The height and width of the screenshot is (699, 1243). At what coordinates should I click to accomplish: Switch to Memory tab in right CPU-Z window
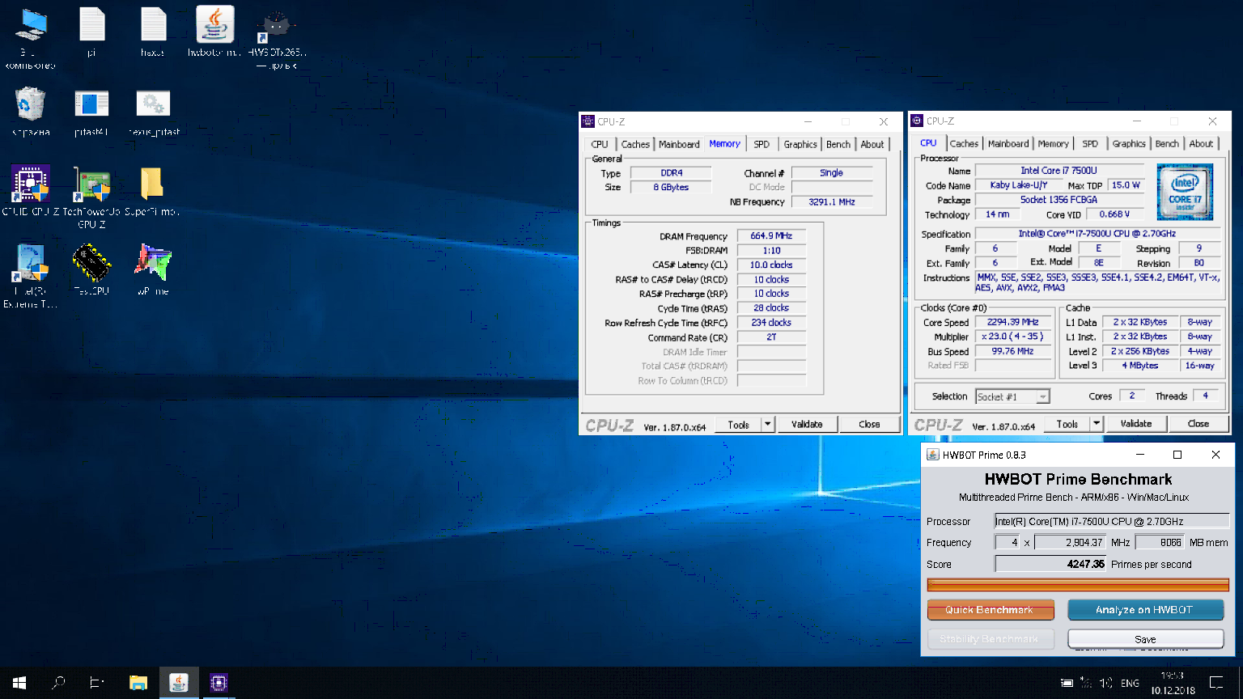pyautogui.click(x=1054, y=143)
